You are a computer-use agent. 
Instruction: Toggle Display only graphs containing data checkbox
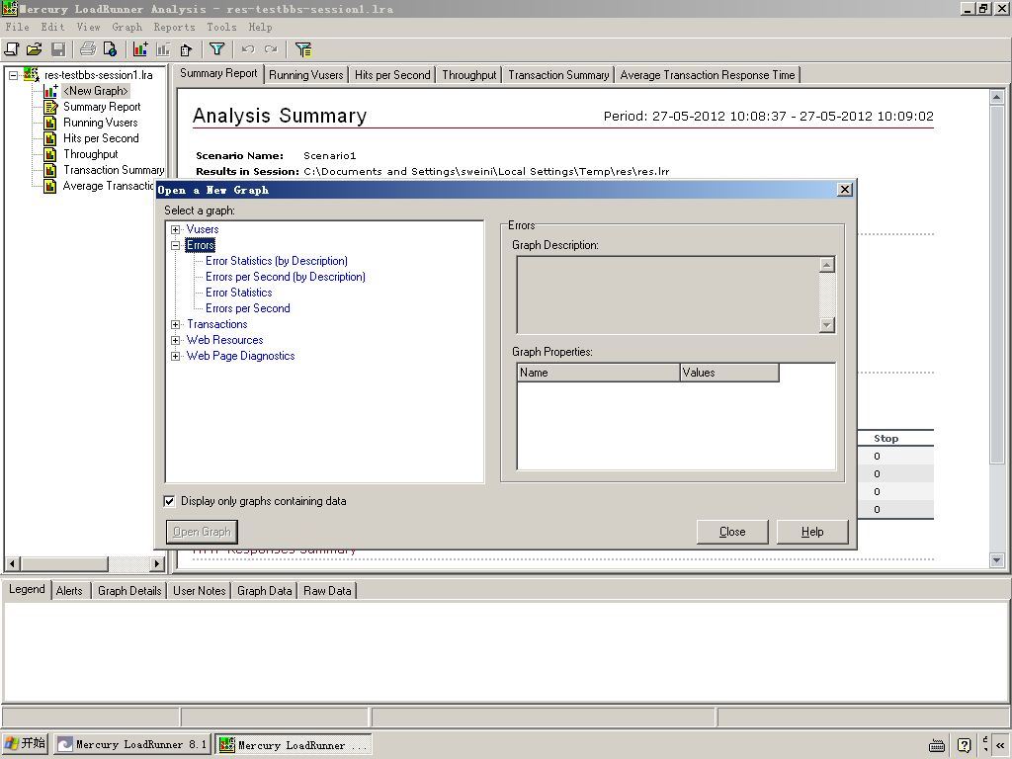click(169, 501)
